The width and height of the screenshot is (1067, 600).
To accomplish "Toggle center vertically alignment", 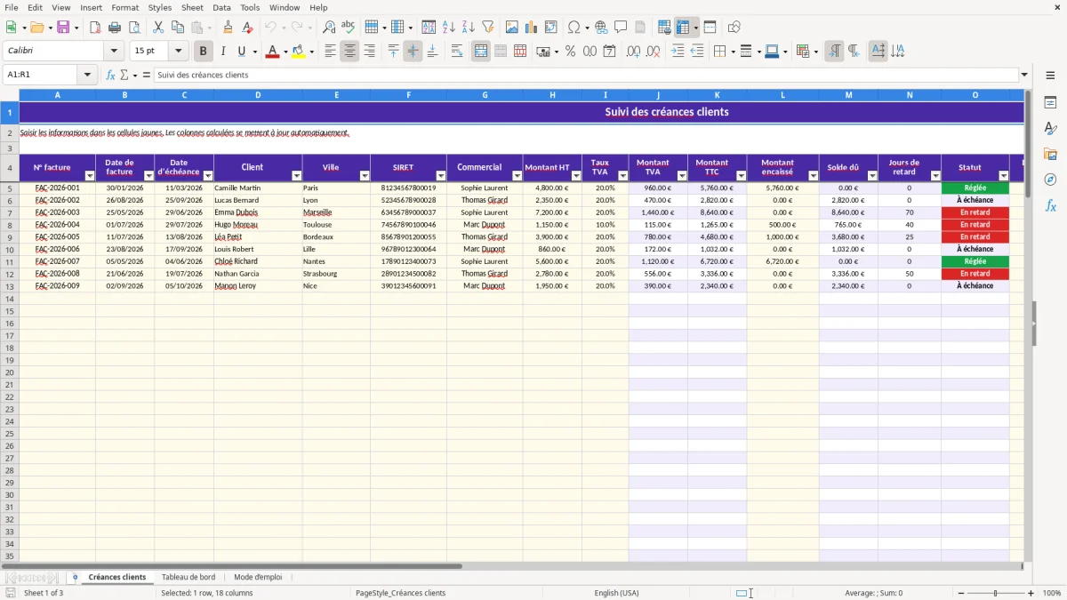I will 413,52.
